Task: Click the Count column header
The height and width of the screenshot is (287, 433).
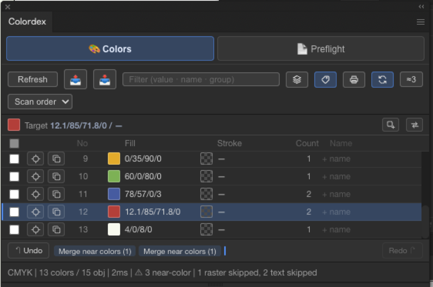Action: point(307,143)
